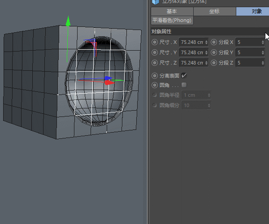
Task: Click the red X-axis arrow on sphere
Action: [110, 83]
